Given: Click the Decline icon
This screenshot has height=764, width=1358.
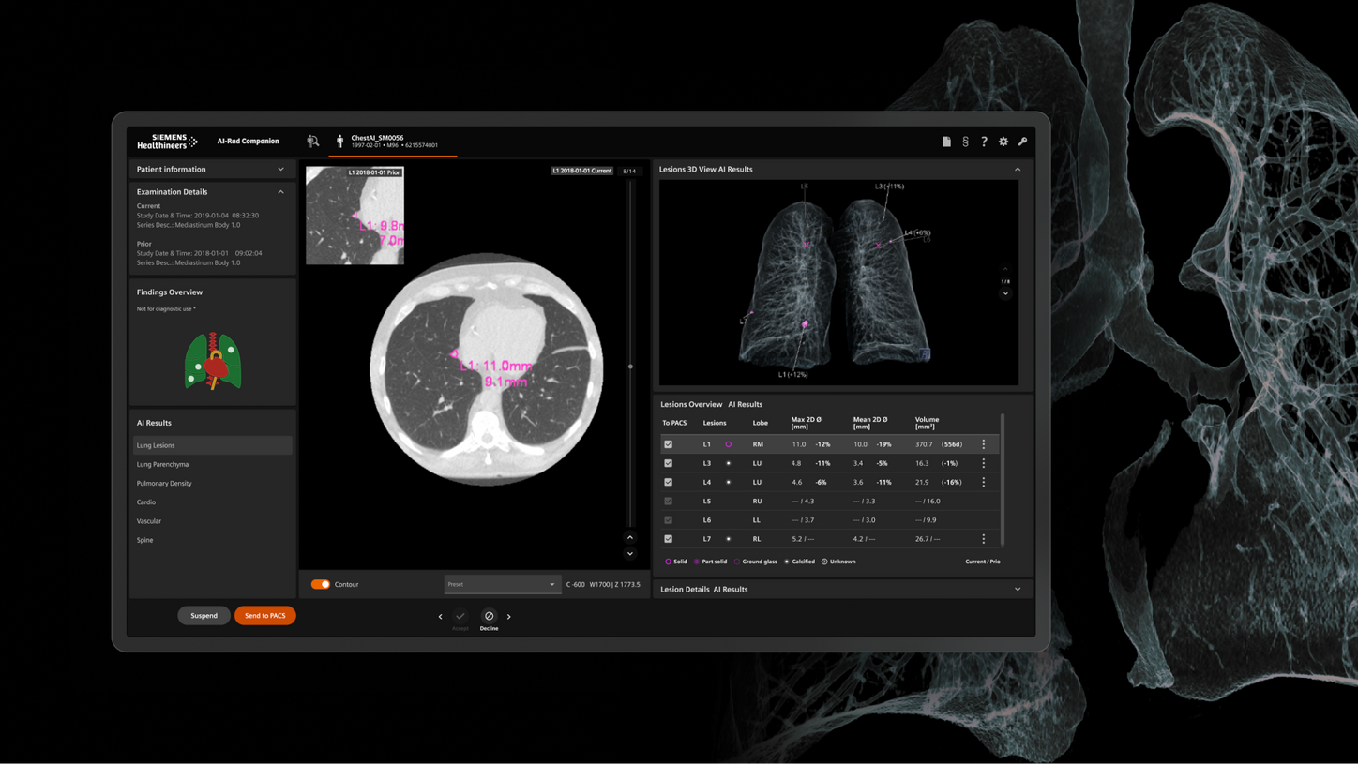Looking at the screenshot, I should (489, 616).
